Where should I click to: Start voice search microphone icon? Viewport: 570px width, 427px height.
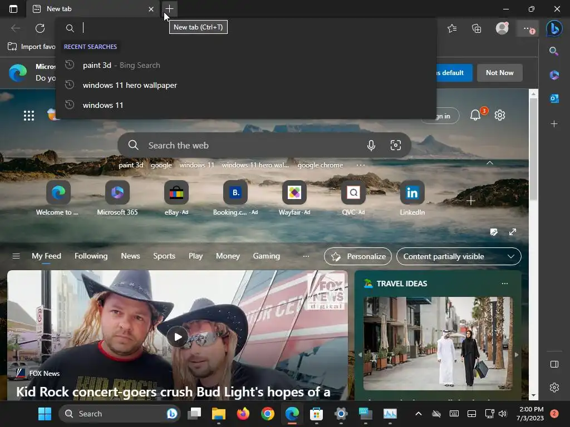371,145
